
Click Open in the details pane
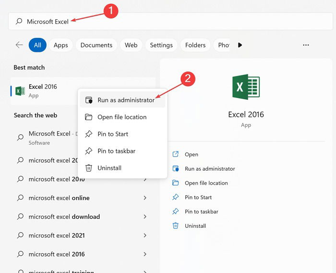point(192,155)
